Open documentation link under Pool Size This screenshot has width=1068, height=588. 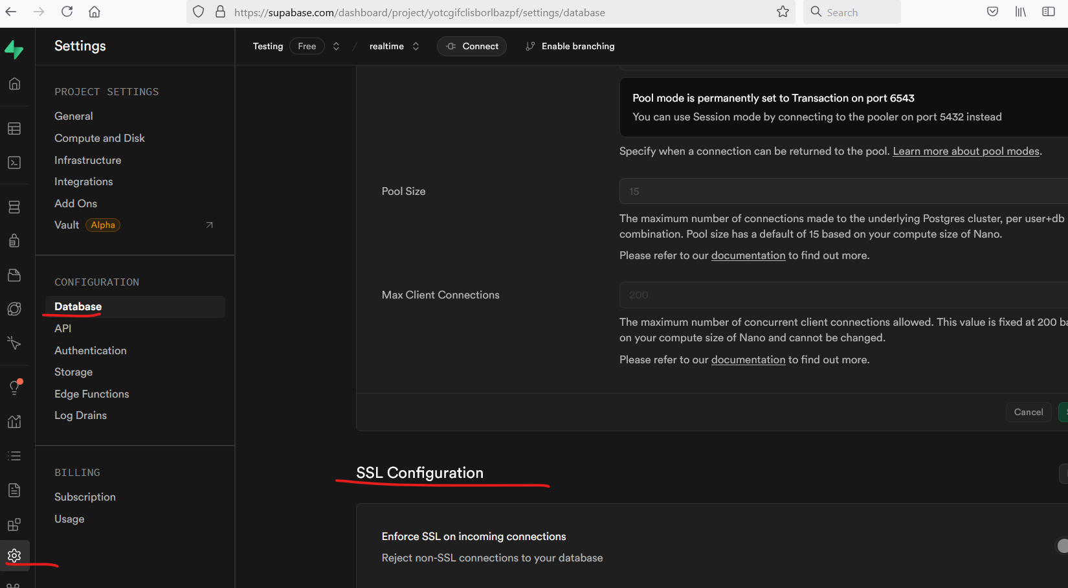pyautogui.click(x=748, y=255)
